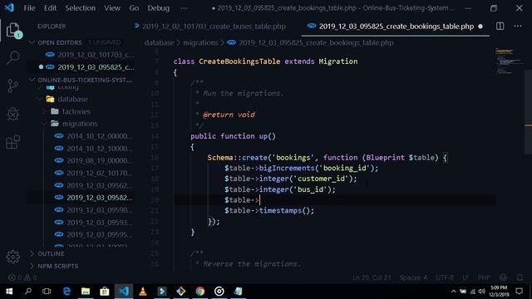Open the Debug view in activity bar
This screenshot has width=532, height=299.
[x=13, y=114]
